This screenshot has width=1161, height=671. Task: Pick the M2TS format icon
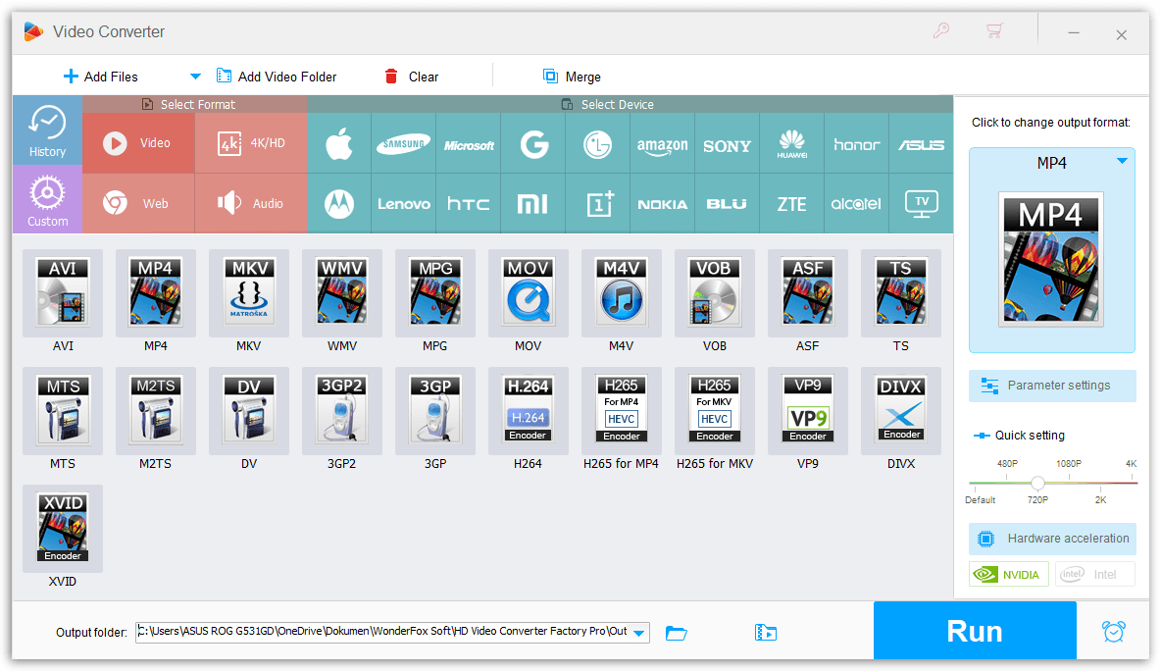[156, 411]
